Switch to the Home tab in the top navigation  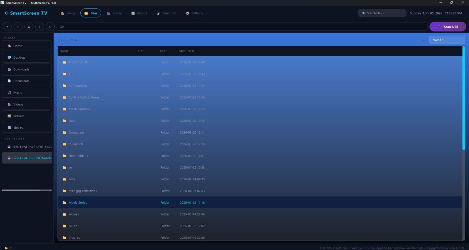pos(68,13)
